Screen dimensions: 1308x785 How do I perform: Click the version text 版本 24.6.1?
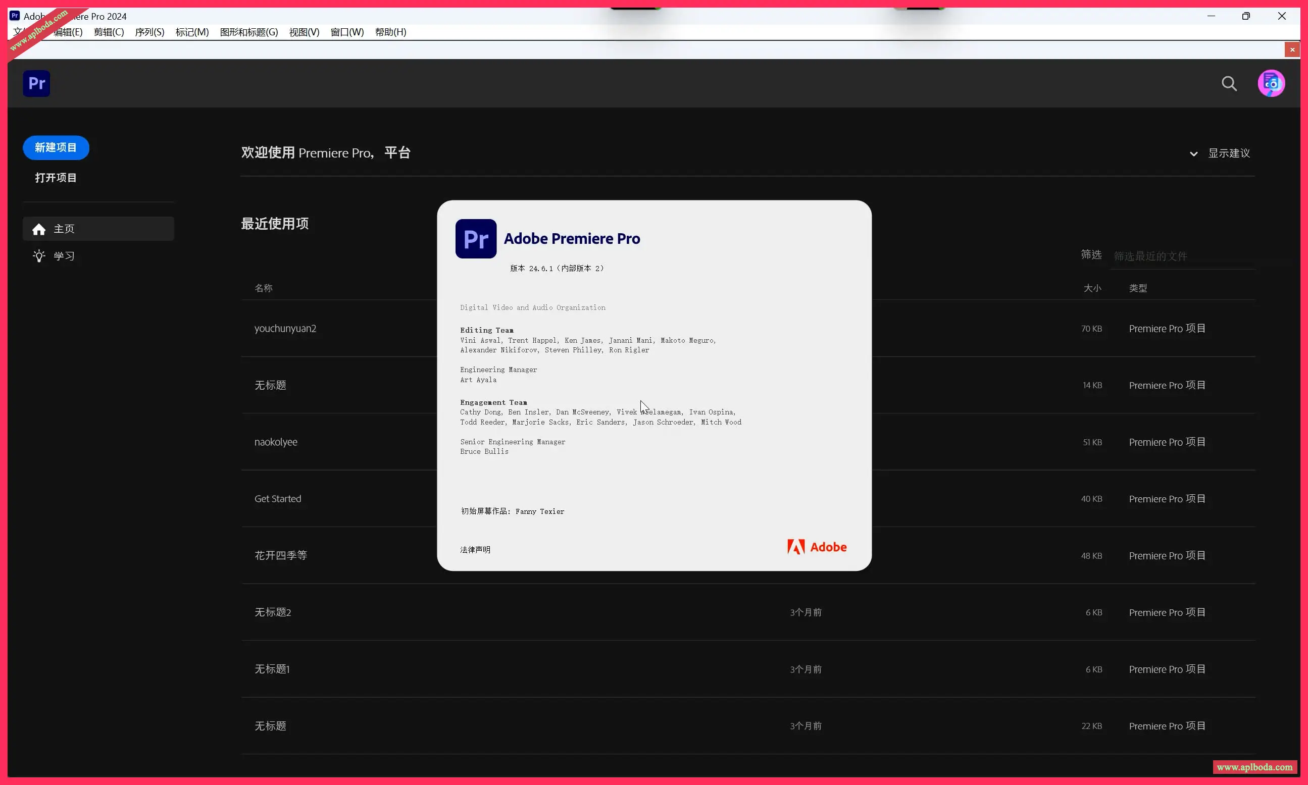(x=557, y=269)
